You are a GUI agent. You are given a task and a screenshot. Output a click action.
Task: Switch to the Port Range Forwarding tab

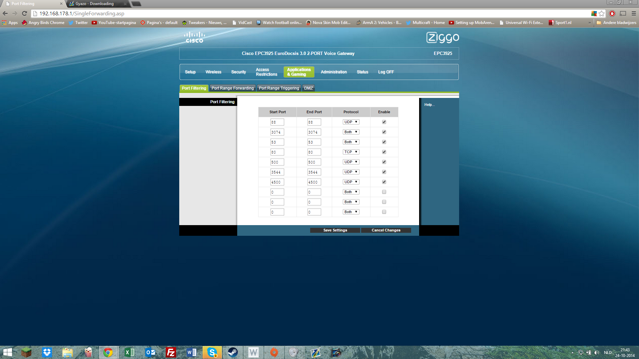[233, 88]
